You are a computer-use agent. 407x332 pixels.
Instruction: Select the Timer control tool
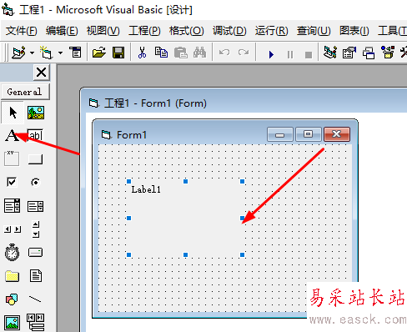pos(12,253)
